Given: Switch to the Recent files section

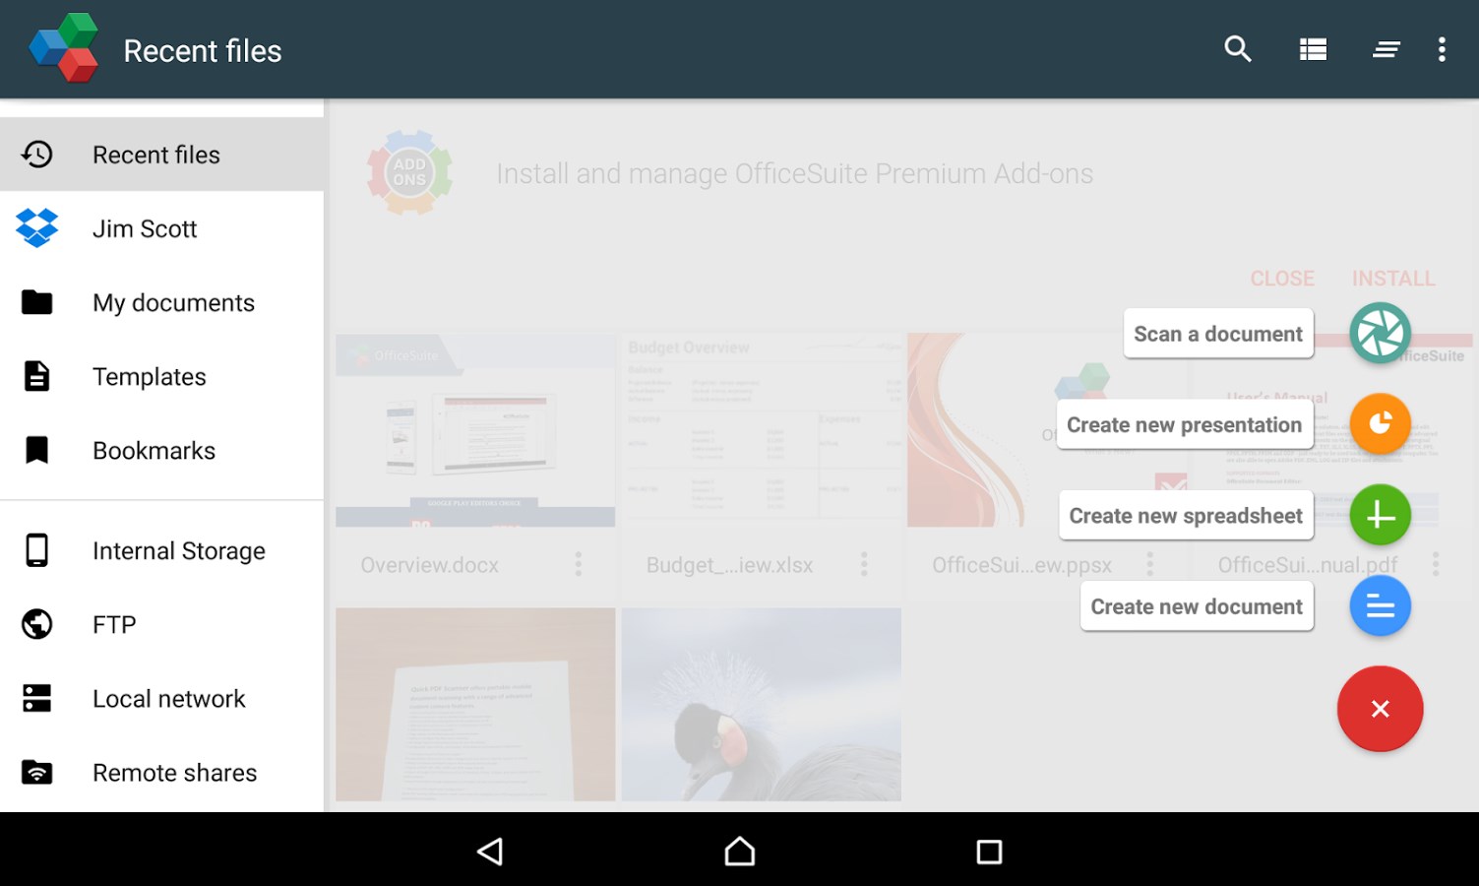Looking at the screenshot, I should tap(155, 155).
